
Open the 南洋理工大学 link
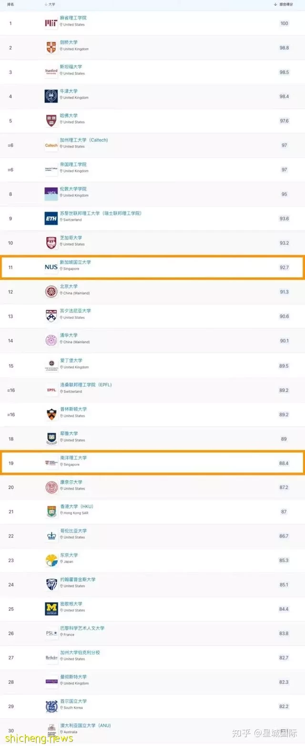point(73,458)
